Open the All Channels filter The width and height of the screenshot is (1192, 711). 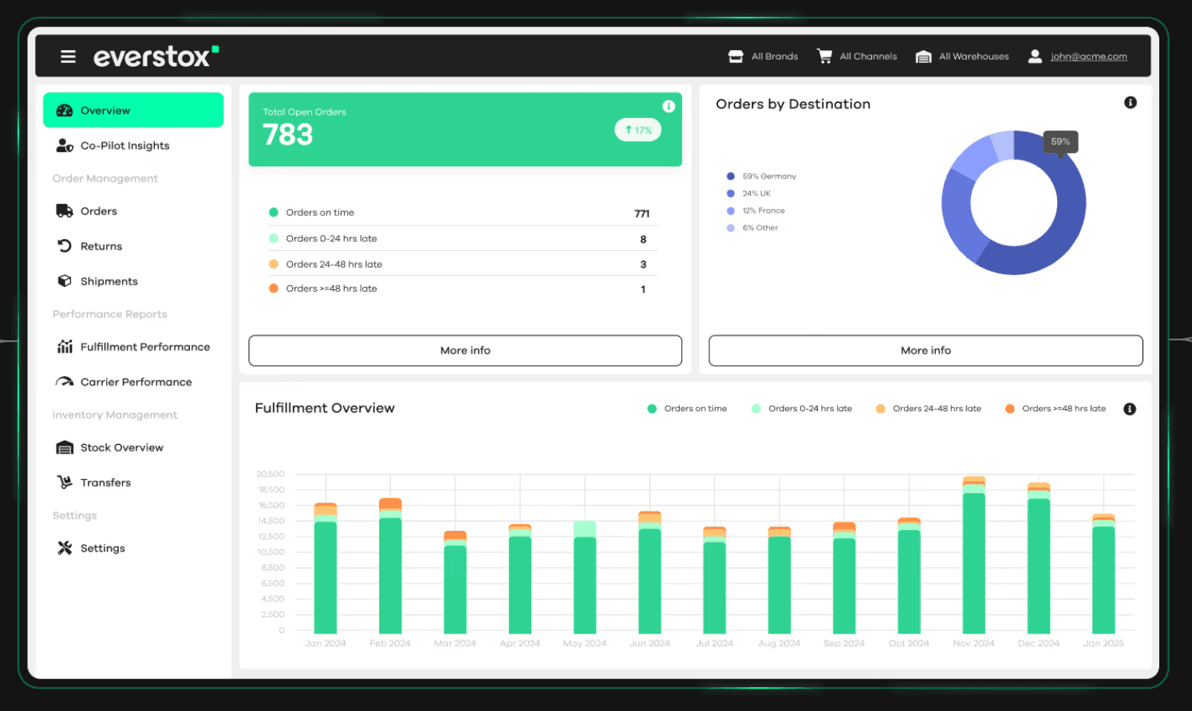(x=857, y=57)
